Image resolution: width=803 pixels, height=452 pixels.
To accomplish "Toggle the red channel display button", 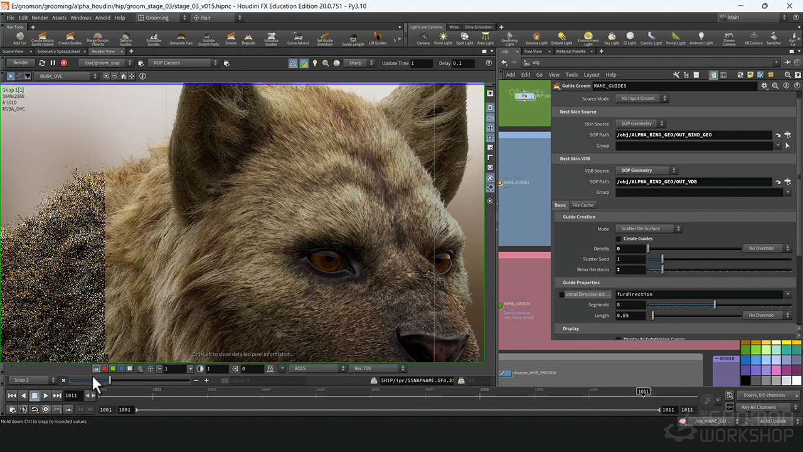I will [x=104, y=369].
